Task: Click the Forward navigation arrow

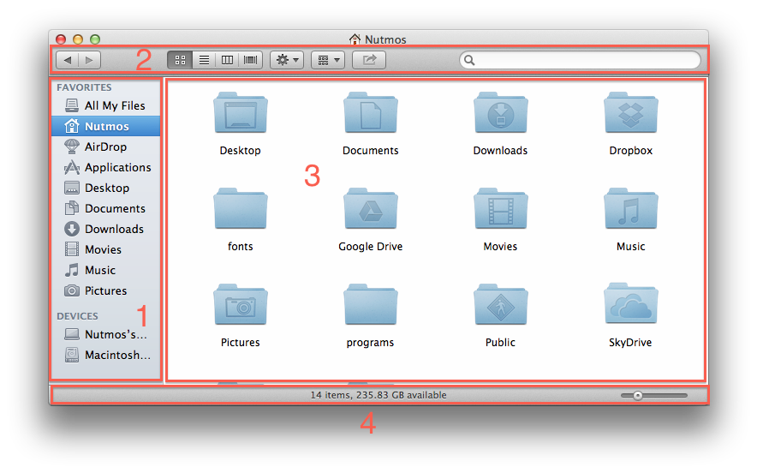Action: 90,60
